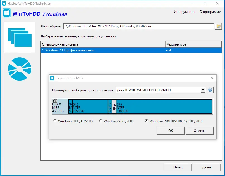Image resolution: width=225 pixels, height=176 pixels.
Task: Click the image file path field
Action: 138,26
